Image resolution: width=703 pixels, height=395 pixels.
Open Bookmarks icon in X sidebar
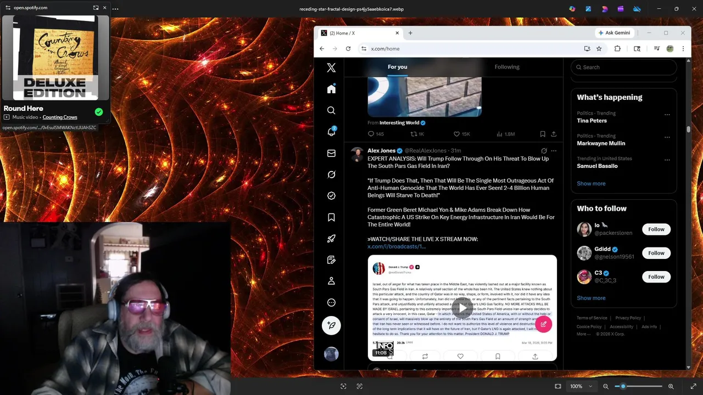click(331, 217)
